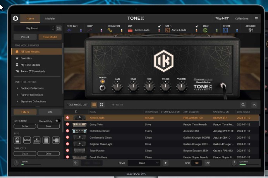Toggle the Amp lock icon
The image size is (268, 178).
159,26
